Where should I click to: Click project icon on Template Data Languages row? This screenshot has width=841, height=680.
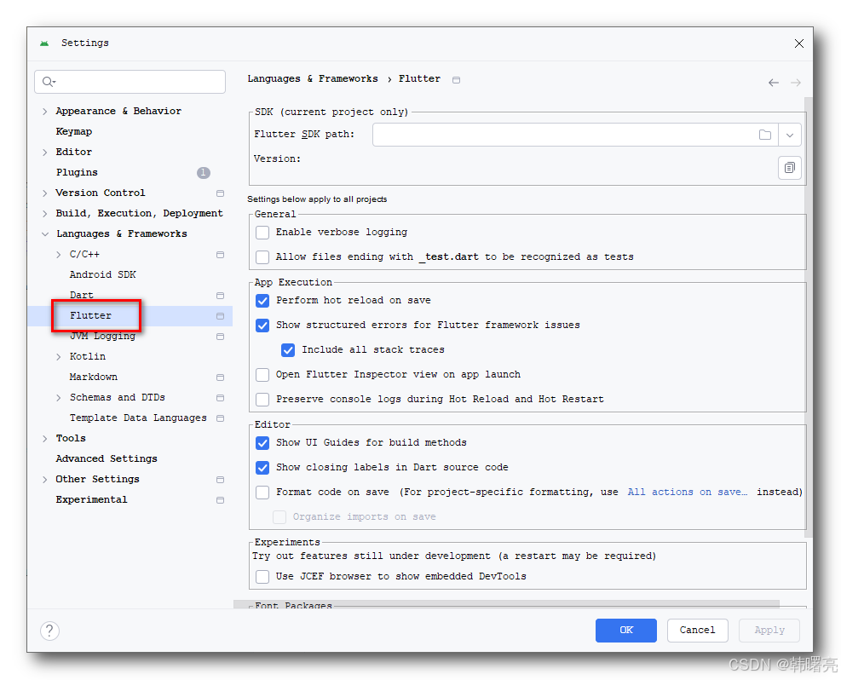[220, 418]
